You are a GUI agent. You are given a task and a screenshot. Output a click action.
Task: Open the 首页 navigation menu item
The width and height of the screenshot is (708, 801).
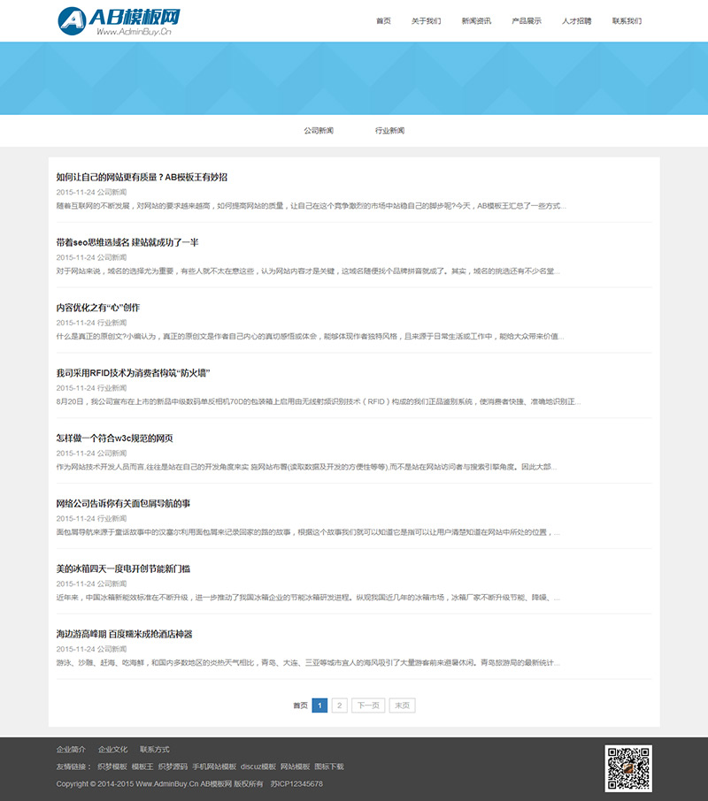pos(383,21)
